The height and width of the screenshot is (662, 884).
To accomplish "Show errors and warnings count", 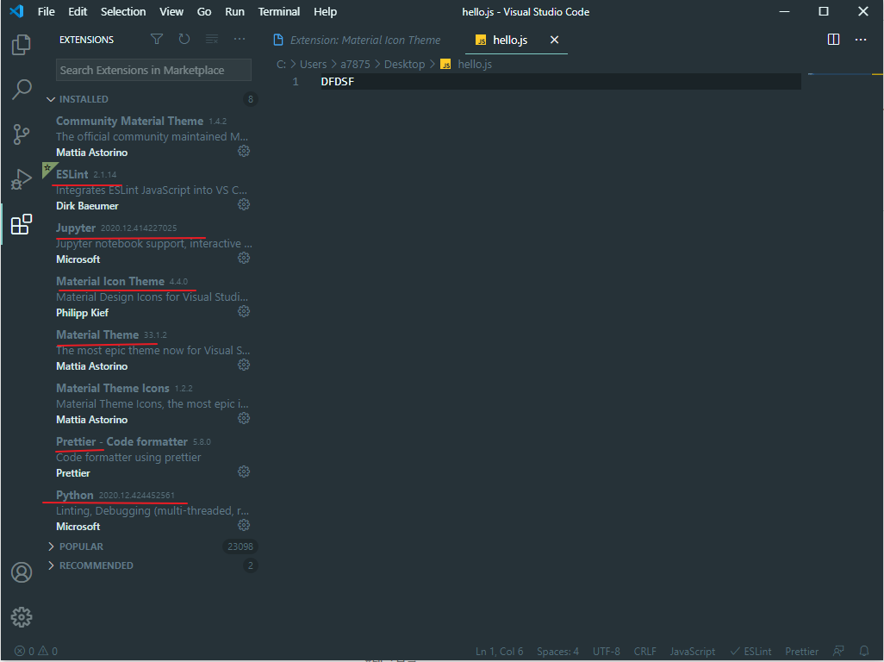I will click(x=36, y=652).
